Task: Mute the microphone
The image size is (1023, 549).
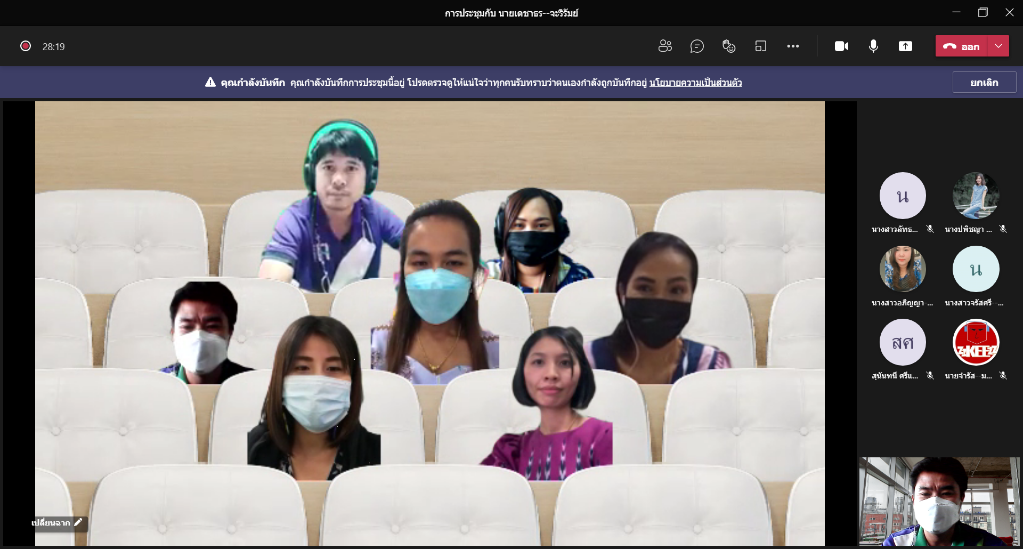Action: (x=873, y=46)
